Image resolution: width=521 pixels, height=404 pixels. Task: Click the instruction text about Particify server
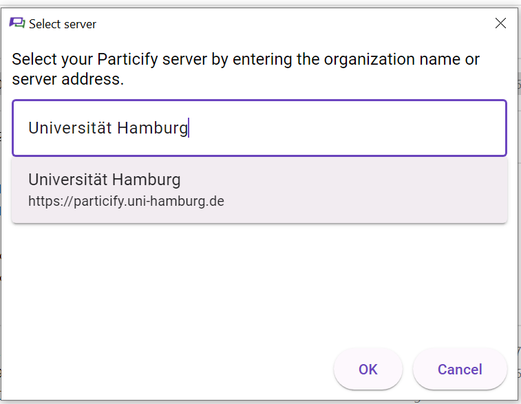coord(246,69)
